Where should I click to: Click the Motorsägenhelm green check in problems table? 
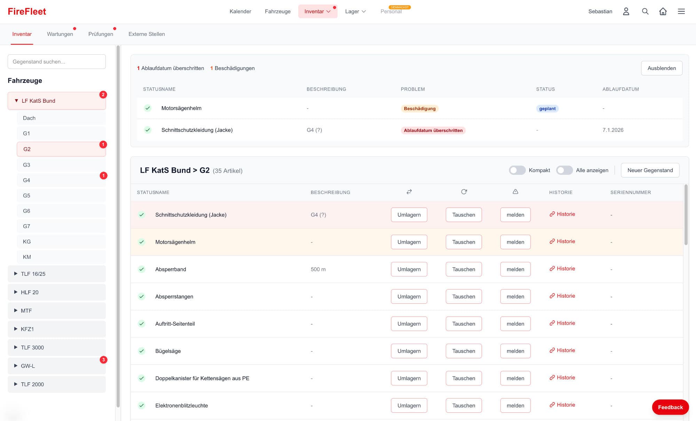(x=148, y=108)
